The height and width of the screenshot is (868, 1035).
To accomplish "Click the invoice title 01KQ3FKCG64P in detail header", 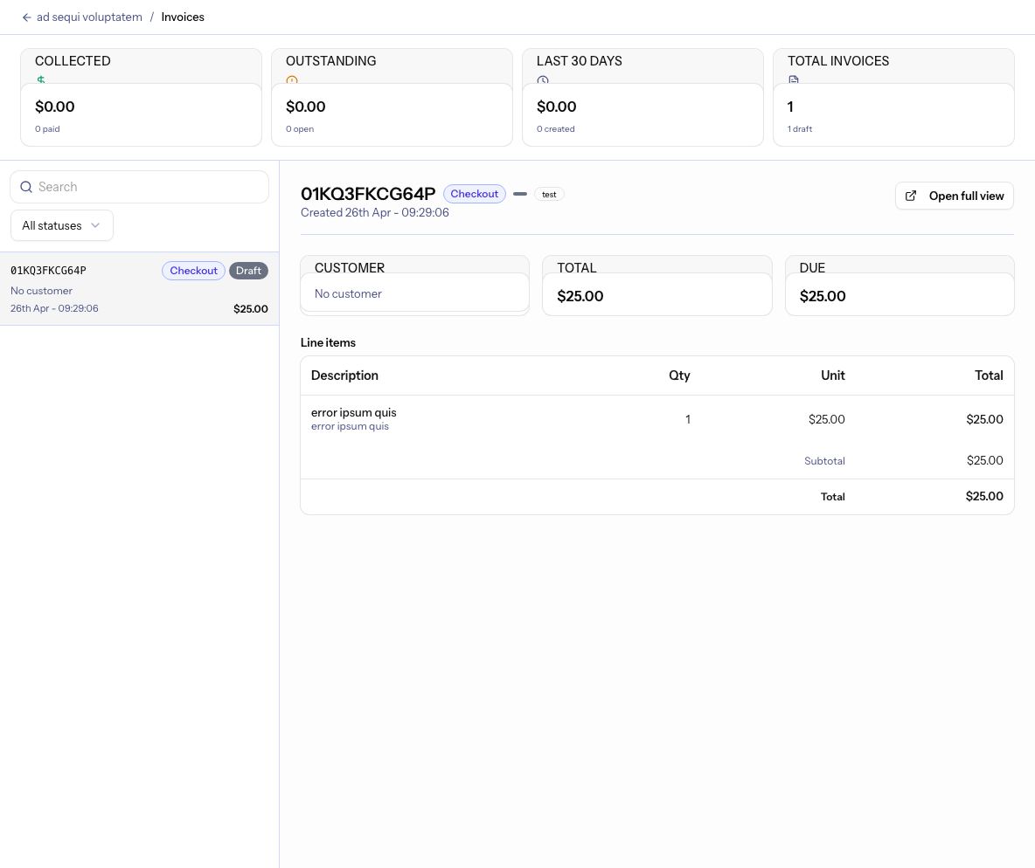I will coord(368,194).
